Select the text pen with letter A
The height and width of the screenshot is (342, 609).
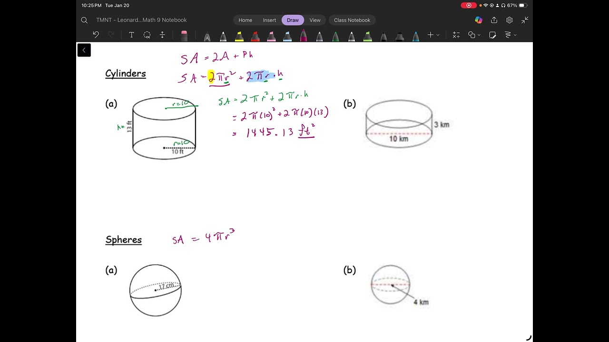[207, 36]
